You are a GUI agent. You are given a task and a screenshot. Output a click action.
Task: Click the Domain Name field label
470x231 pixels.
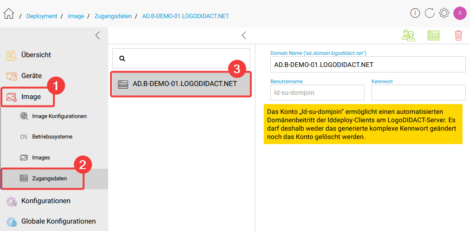318,53
